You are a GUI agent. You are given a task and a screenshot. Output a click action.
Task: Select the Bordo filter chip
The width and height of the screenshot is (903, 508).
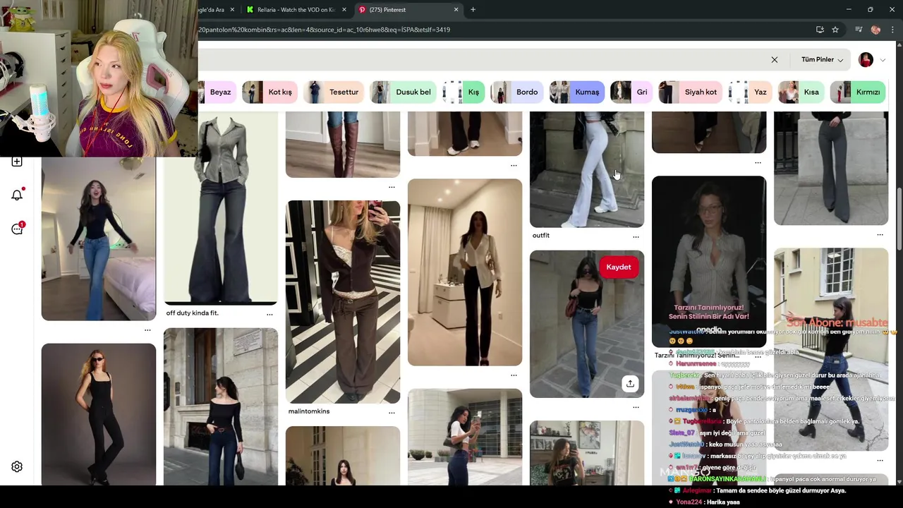click(516, 92)
